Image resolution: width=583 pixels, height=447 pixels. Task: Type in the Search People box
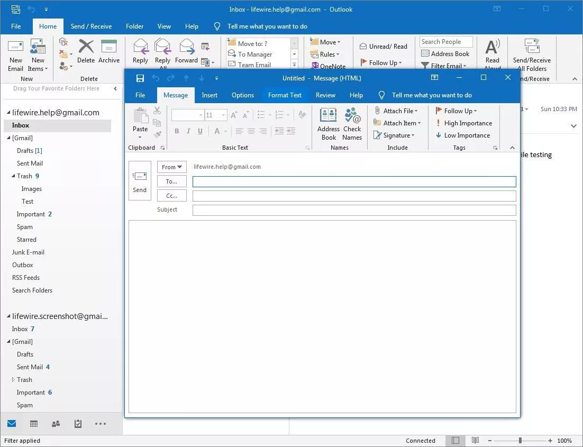[446, 42]
